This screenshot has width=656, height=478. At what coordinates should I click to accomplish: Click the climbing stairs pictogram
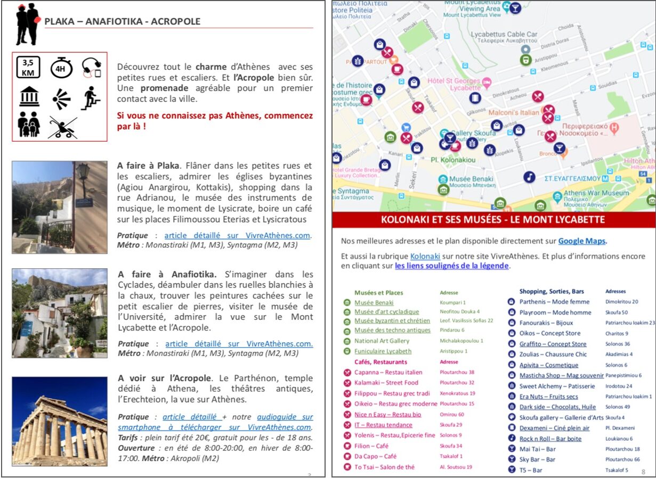(91, 98)
